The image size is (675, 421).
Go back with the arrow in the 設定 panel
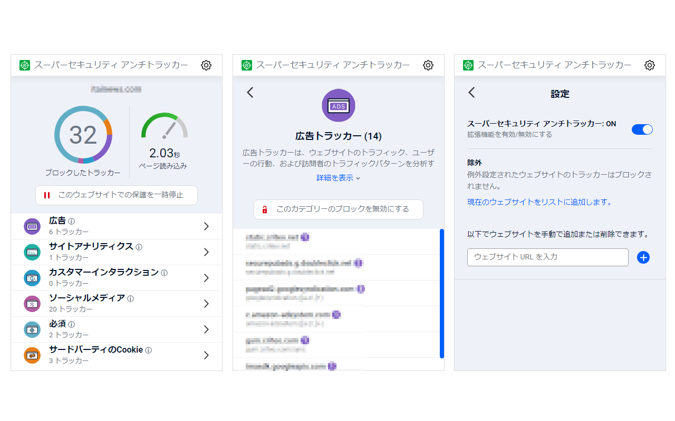coord(471,92)
